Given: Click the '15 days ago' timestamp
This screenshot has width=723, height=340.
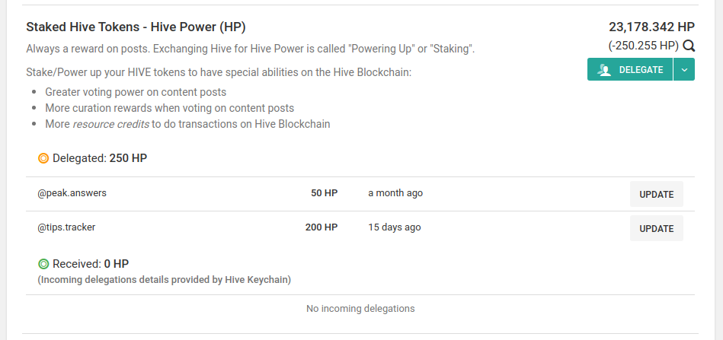Looking at the screenshot, I should [x=394, y=227].
